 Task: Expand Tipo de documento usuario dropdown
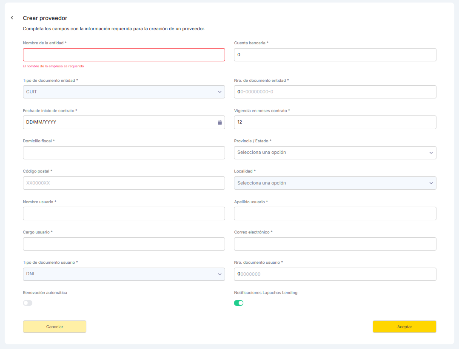(x=124, y=274)
